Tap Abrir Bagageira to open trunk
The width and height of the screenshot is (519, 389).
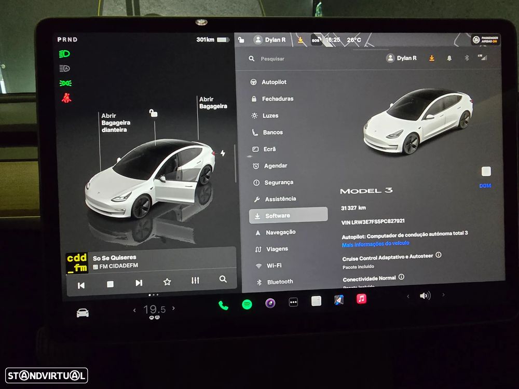[x=213, y=103]
